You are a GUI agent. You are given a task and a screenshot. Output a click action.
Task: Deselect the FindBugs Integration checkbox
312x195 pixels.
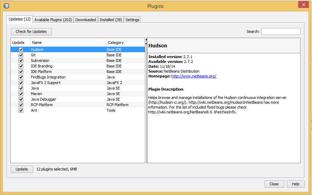click(x=21, y=77)
